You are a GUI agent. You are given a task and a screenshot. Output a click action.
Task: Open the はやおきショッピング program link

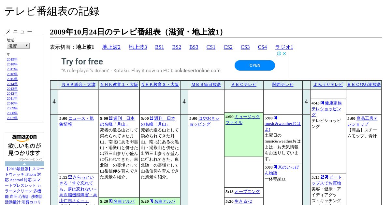(x=205, y=121)
